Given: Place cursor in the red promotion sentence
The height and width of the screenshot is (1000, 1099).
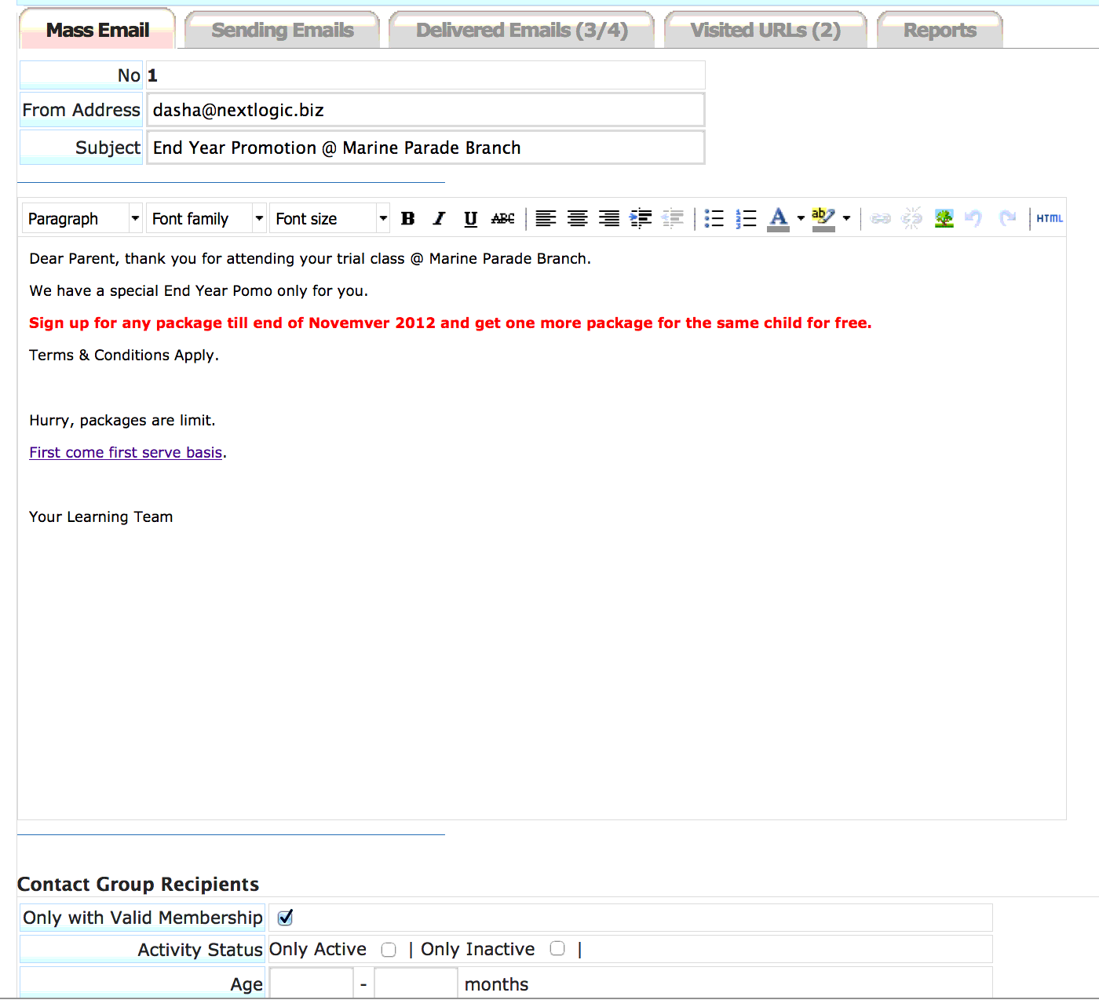Looking at the screenshot, I should point(450,323).
